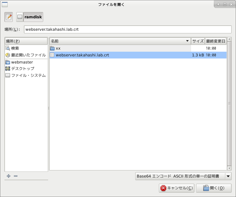This screenshot has width=236, height=197.
Task: Select the ramdisk path button
Action: (33, 17)
